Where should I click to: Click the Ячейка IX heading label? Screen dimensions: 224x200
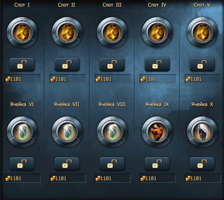point(157,104)
